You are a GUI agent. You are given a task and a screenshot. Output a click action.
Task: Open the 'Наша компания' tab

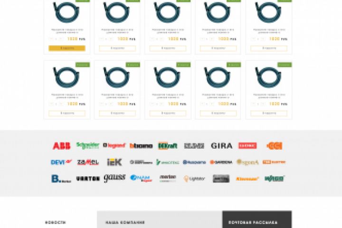(125, 223)
